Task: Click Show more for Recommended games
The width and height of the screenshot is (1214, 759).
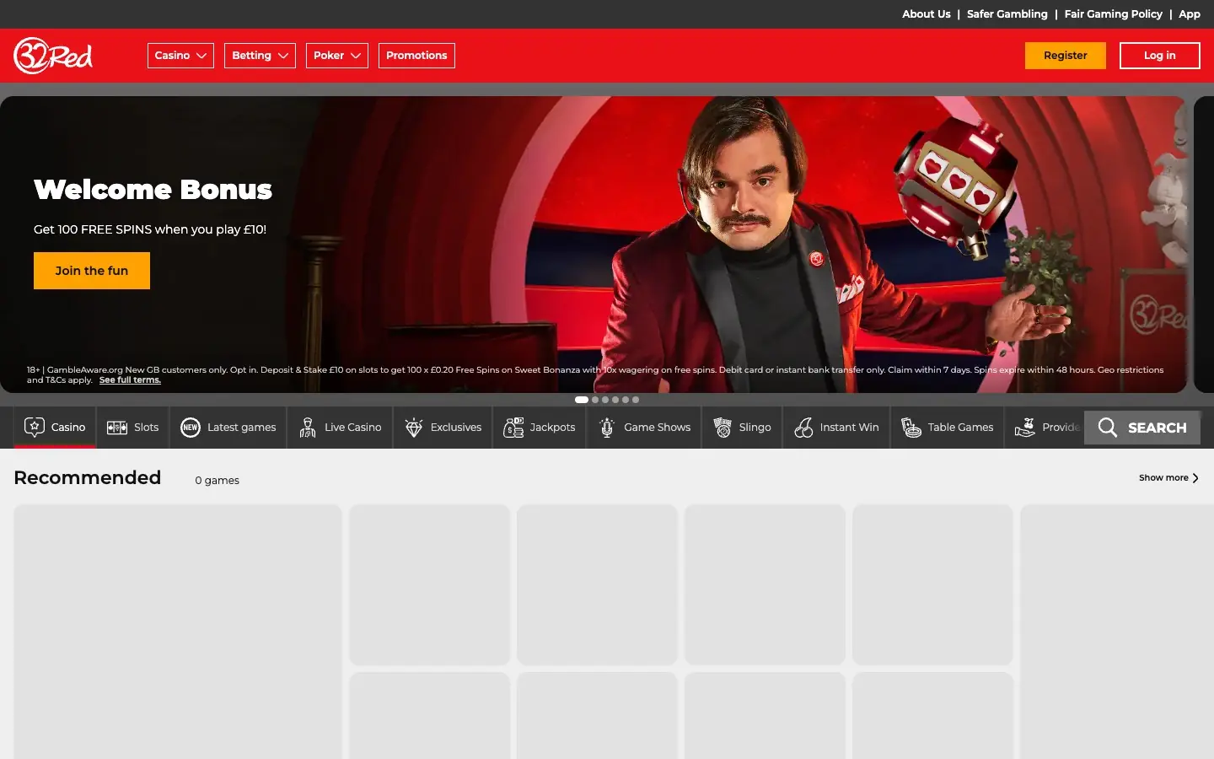Action: pyautogui.click(x=1168, y=478)
